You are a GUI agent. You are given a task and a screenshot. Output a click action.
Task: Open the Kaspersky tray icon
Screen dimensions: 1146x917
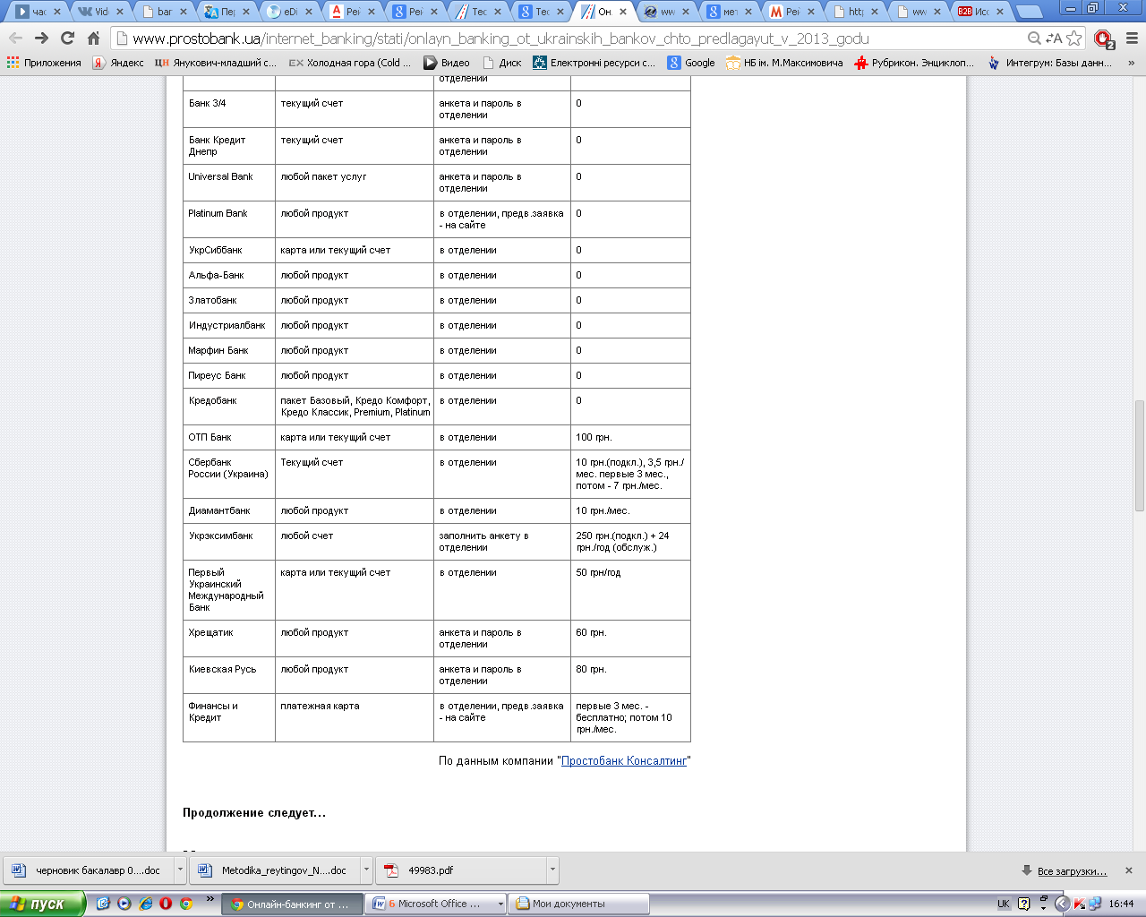[1080, 904]
